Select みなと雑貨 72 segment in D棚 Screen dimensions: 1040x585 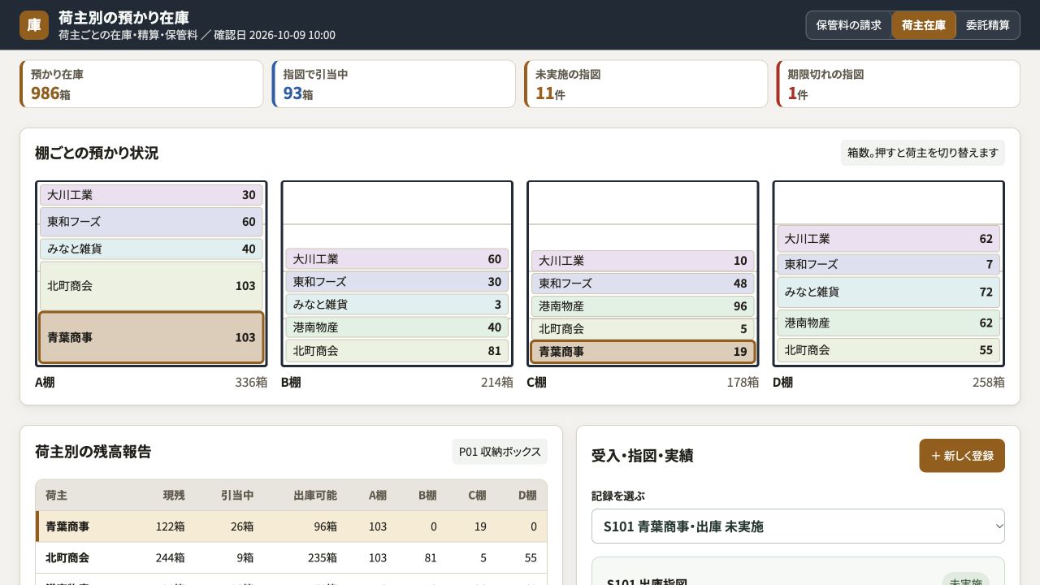point(889,292)
